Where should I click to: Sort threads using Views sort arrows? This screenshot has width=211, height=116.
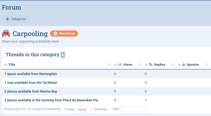click(x=140, y=65)
